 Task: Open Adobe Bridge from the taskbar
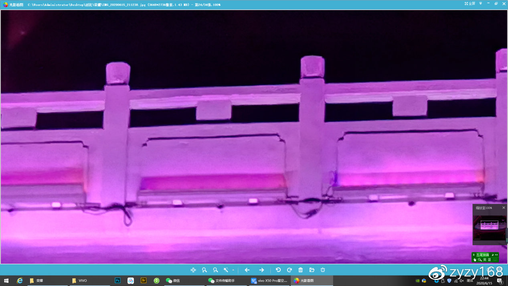(x=144, y=280)
